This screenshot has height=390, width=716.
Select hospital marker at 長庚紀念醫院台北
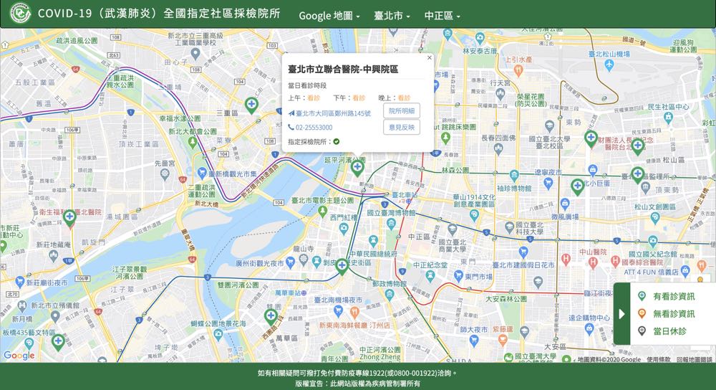pos(637,147)
